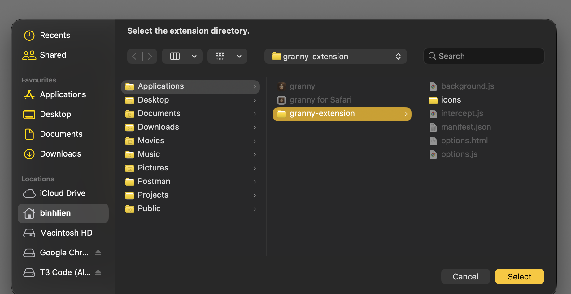Click the intercept.js file
This screenshot has width=571, height=294.
pos(487,114)
